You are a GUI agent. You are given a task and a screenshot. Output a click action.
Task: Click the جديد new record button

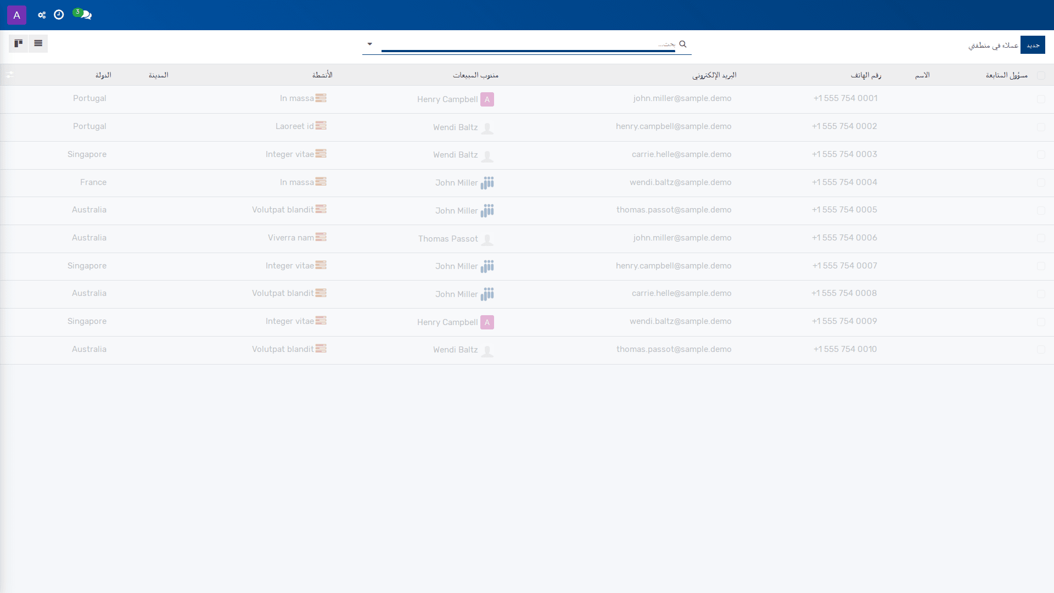coord(1033,45)
